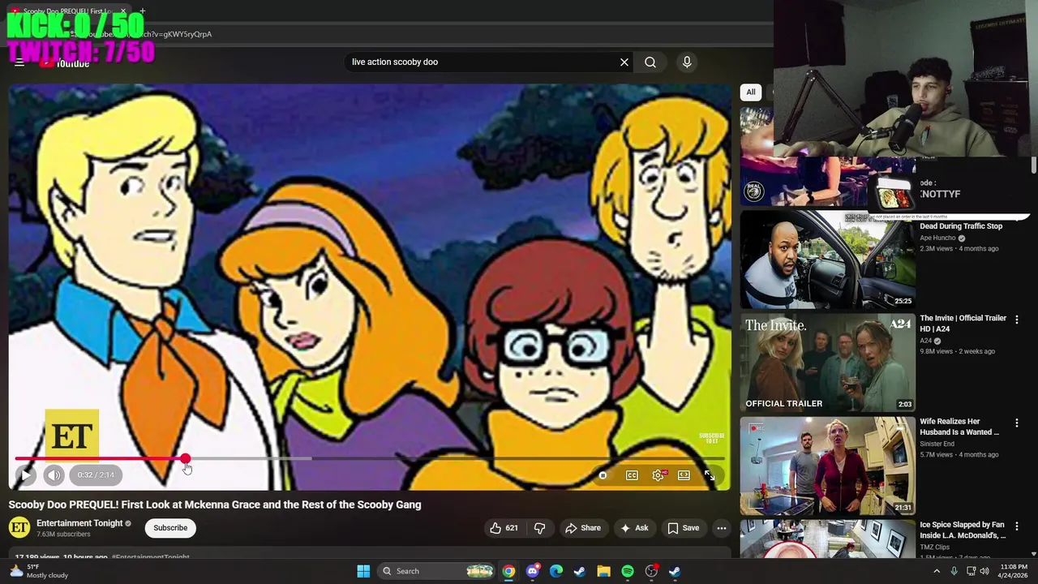Screen dimensions: 1038x584
Task: Open the volume speaker tray icon
Action: pyautogui.click(x=984, y=571)
